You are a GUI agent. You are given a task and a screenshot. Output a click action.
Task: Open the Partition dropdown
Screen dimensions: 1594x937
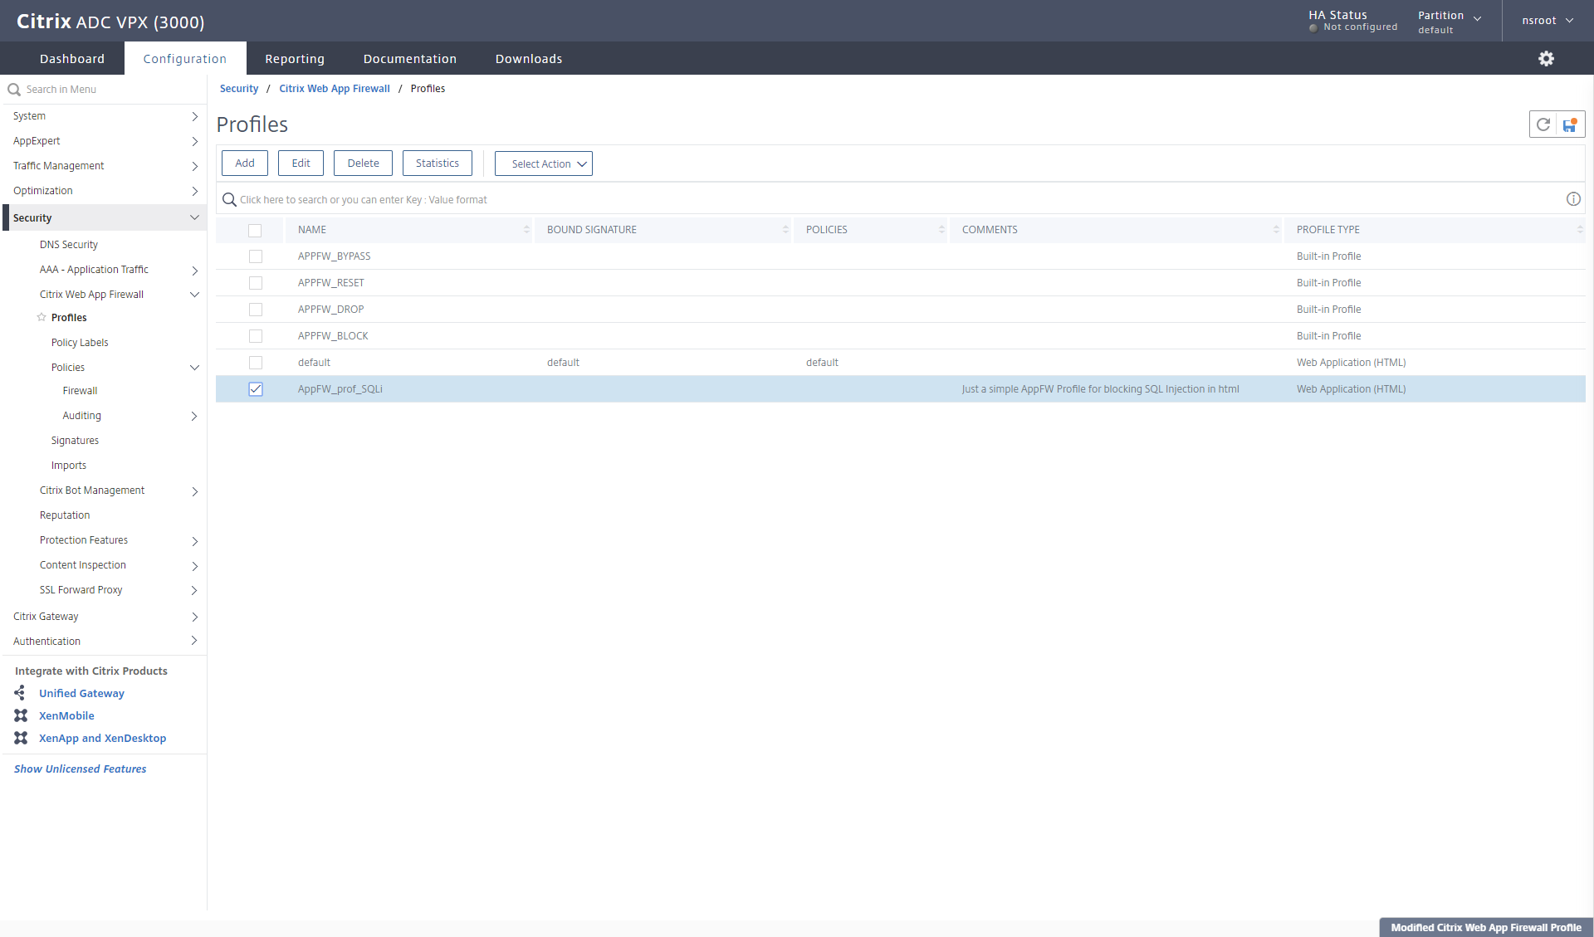(x=1450, y=22)
